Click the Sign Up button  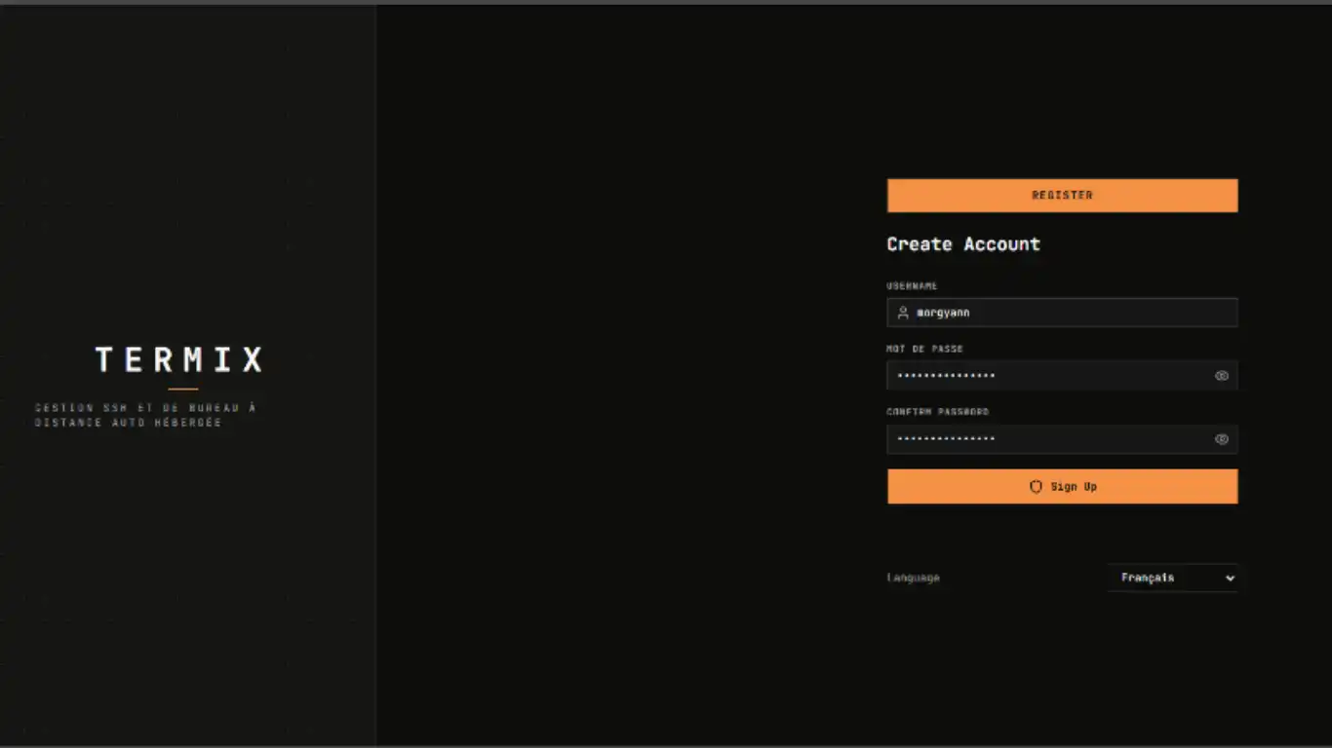pyautogui.click(x=1062, y=486)
